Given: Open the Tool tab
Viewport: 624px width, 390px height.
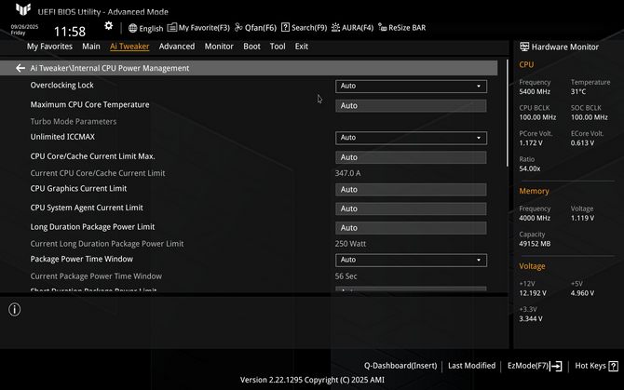Looking at the screenshot, I should pos(278,47).
